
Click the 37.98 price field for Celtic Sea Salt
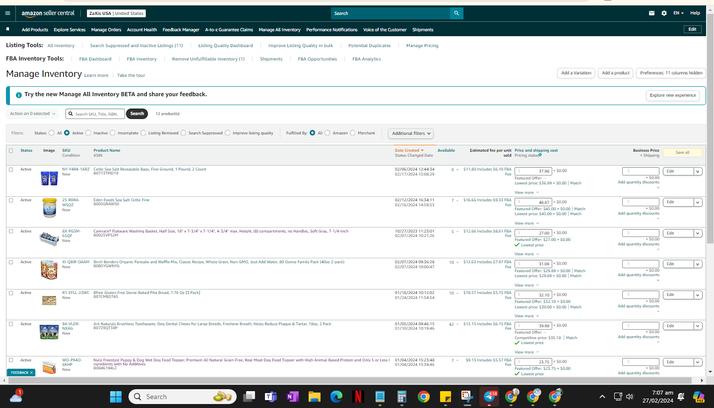[x=533, y=172]
